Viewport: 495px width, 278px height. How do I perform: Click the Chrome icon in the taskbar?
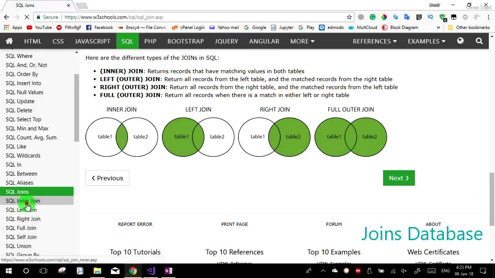point(133,270)
